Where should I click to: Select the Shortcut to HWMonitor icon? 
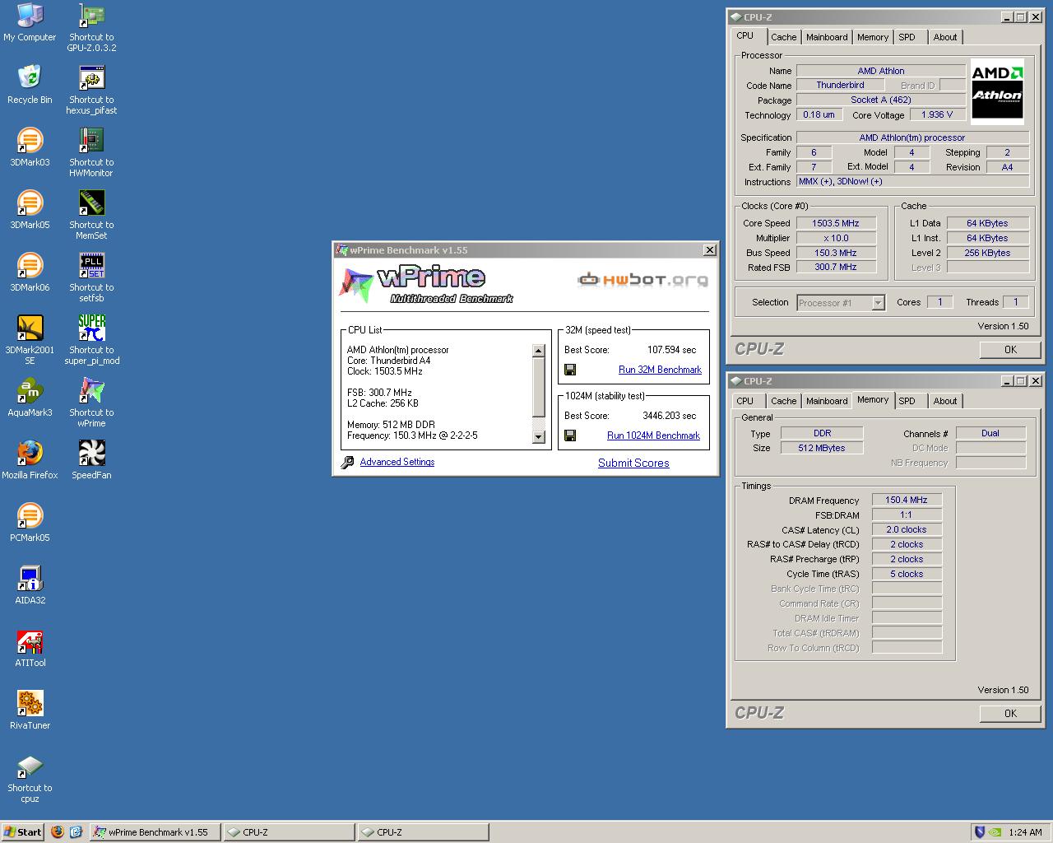coord(91,152)
